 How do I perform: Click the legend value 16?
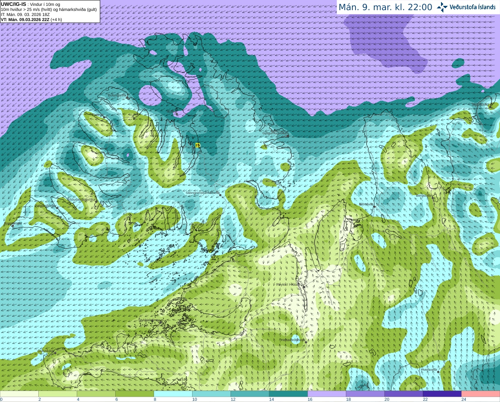tap(310, 399)
